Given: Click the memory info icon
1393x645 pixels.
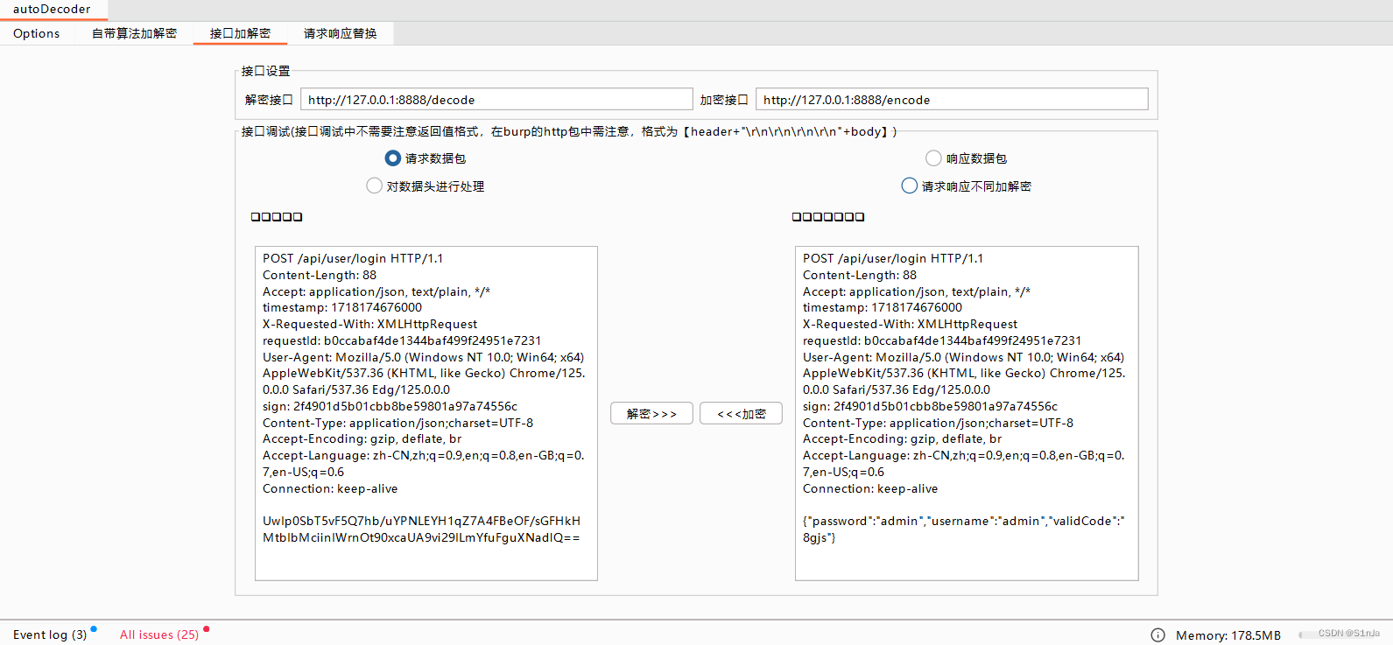Looking at the screenshot, I should 1157,635.
